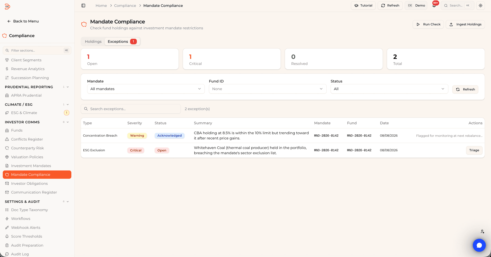Click the Investor Obligations icon
Image resolution: width=491 pixels, height=257 pixels.
pos(7,184)
